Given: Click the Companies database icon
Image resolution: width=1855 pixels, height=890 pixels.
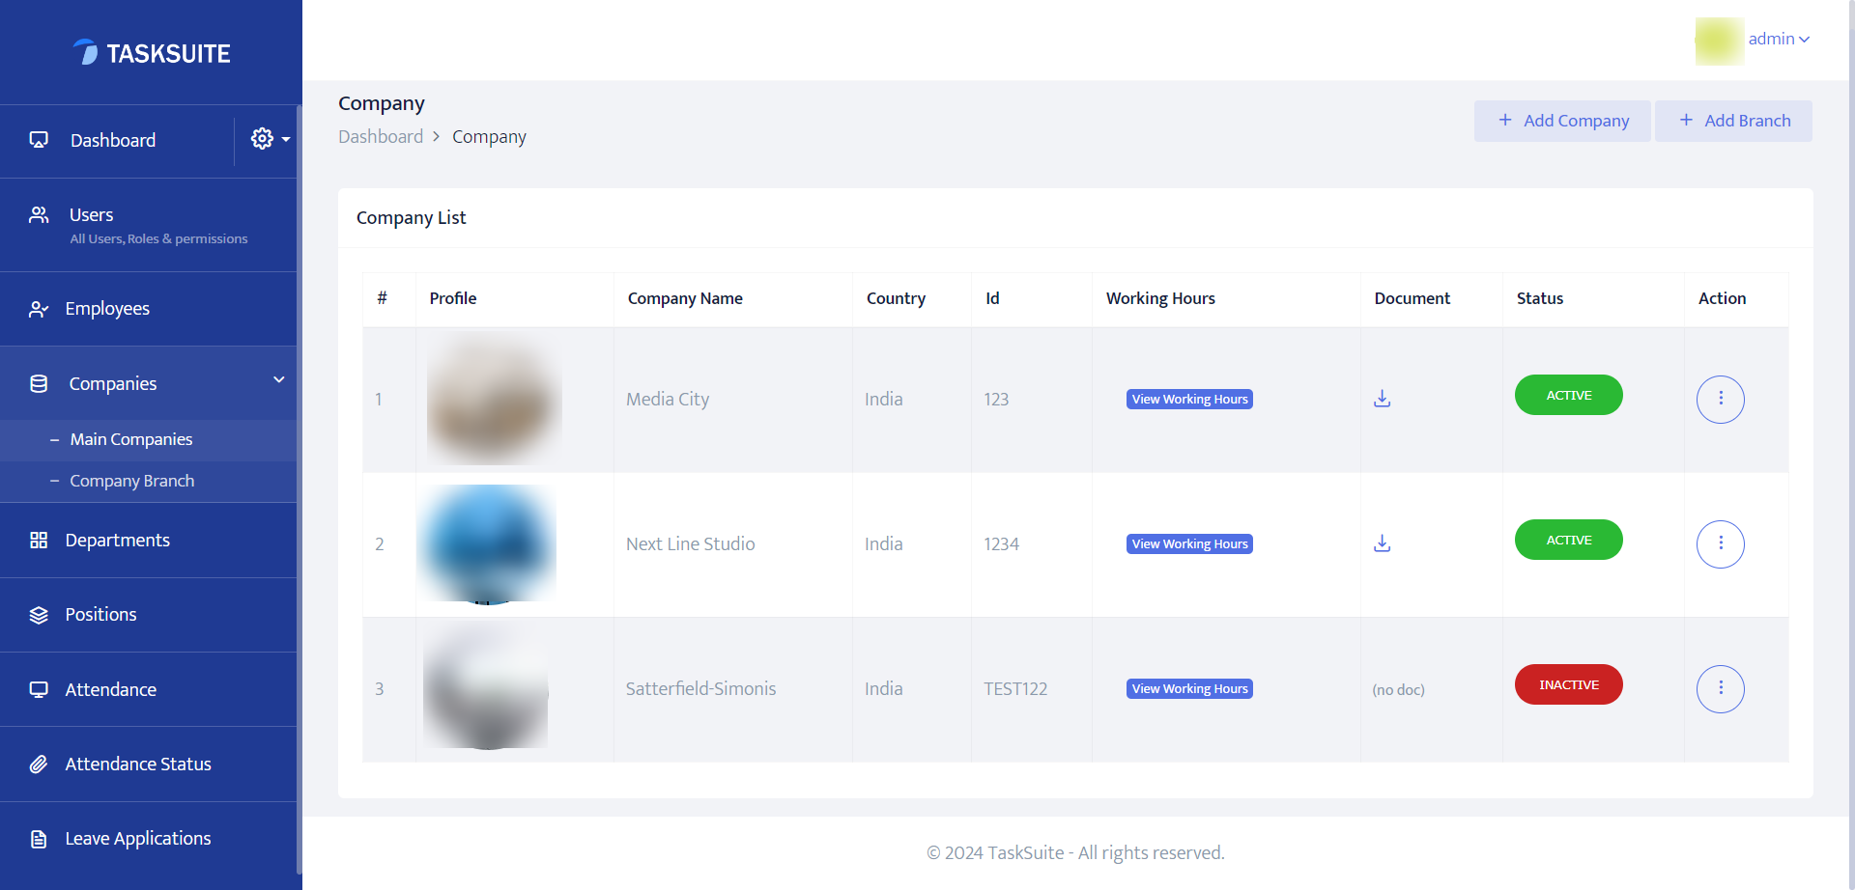Looking at the screenshot, I should tap(39, 383).
